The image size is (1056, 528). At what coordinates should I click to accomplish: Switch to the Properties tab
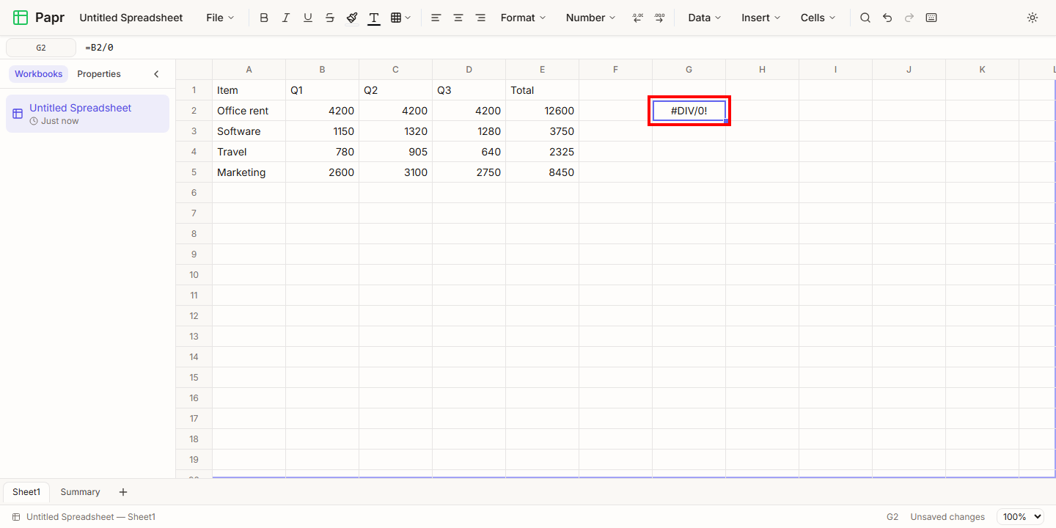99,74
